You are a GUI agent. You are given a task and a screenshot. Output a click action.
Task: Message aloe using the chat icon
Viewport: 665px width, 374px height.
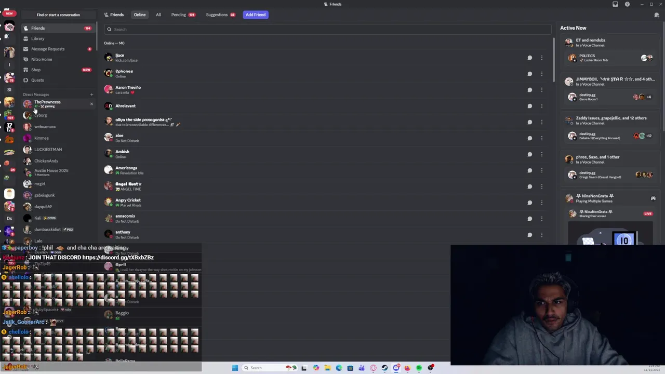(x=529, y=138)
